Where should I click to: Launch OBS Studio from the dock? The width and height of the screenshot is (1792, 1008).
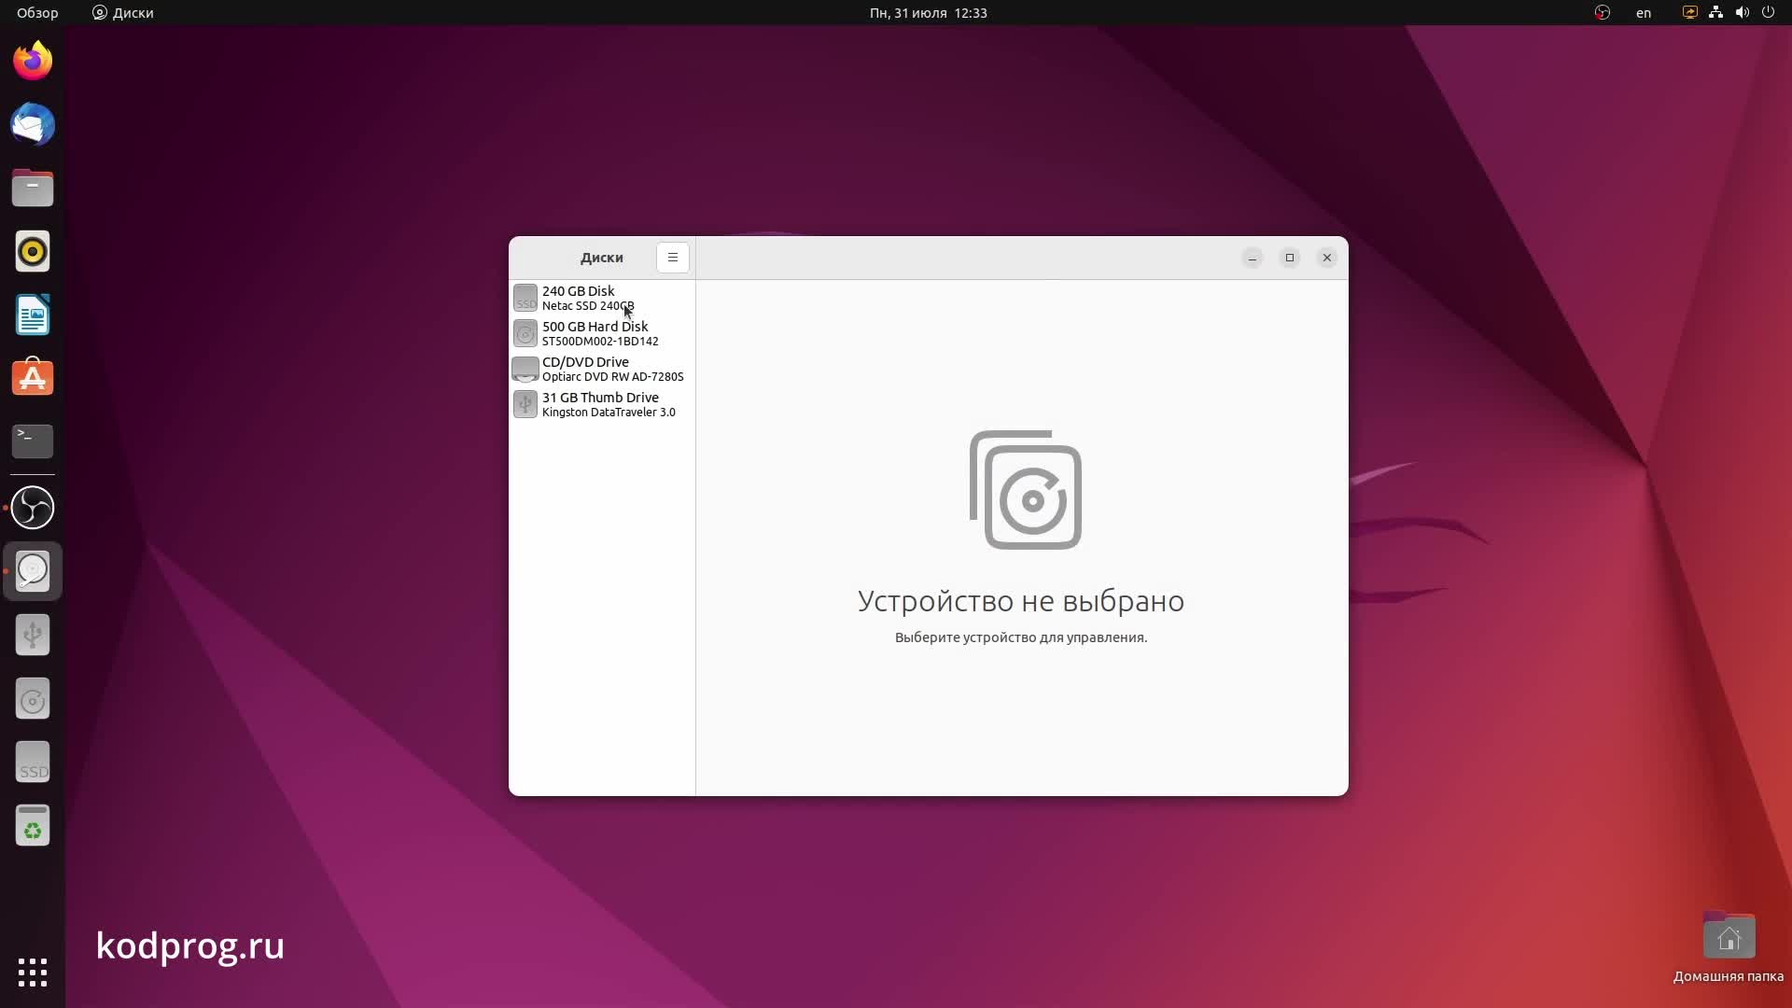33,507
